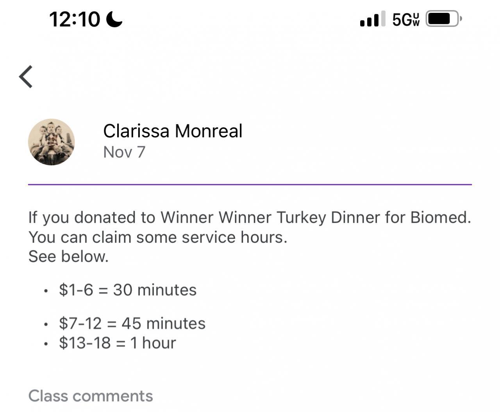Viewport: 500px width, 412px height.
Task: Select the $7-12 = 45 minutes item
Action: 132,323
